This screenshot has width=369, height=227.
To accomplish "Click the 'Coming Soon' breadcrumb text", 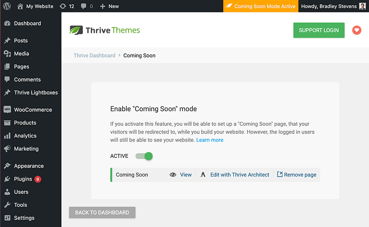I will (x=139, y=55).
